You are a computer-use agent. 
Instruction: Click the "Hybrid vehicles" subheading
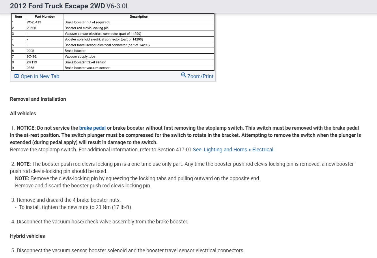click(x=27, y=236)
